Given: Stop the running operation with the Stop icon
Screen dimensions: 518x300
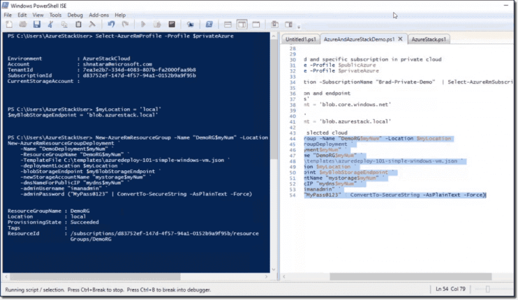Looking at the screenshot, I should (172, 24).
